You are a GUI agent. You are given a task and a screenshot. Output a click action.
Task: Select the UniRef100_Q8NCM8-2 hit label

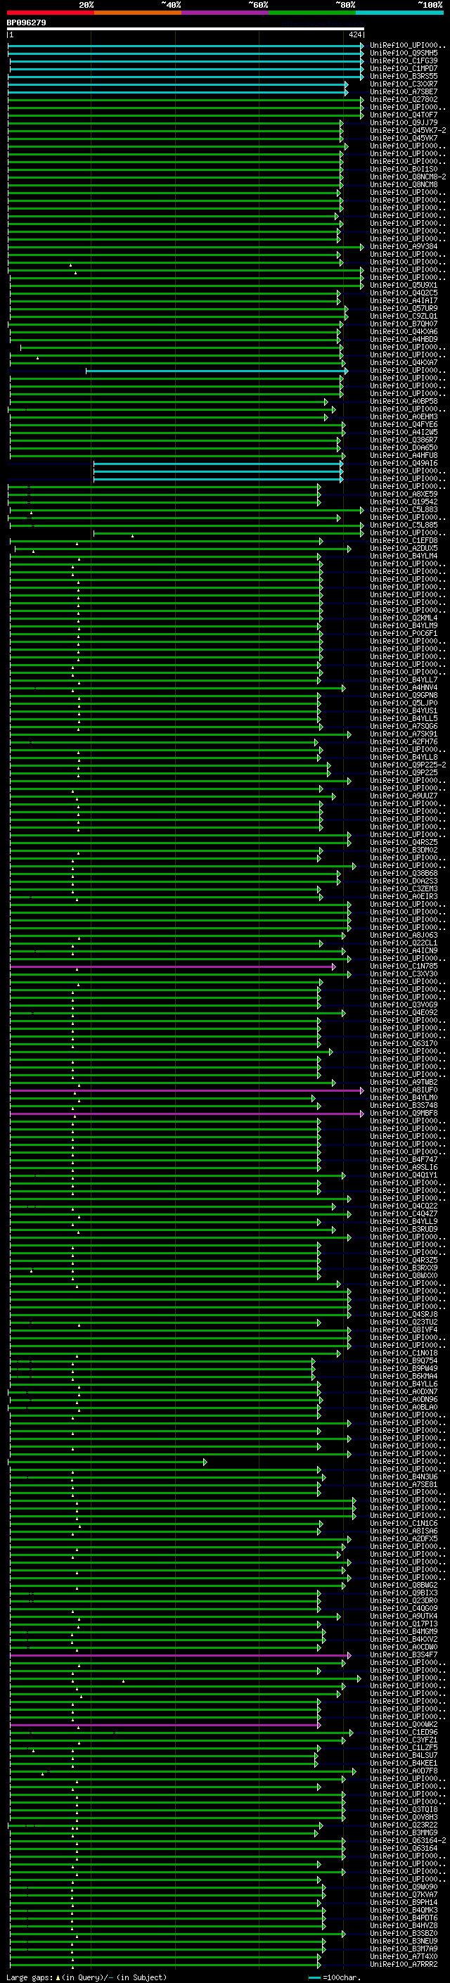pyautogui.click(x=408, y=177)
